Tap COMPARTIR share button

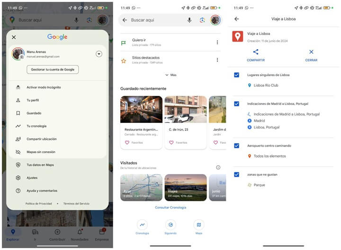pyautogui.click(x=256, y=56)
